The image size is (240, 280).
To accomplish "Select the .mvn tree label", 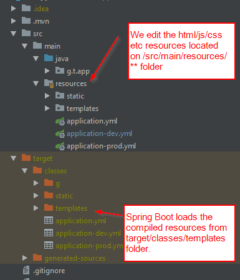I will click(x=41, y=21).
